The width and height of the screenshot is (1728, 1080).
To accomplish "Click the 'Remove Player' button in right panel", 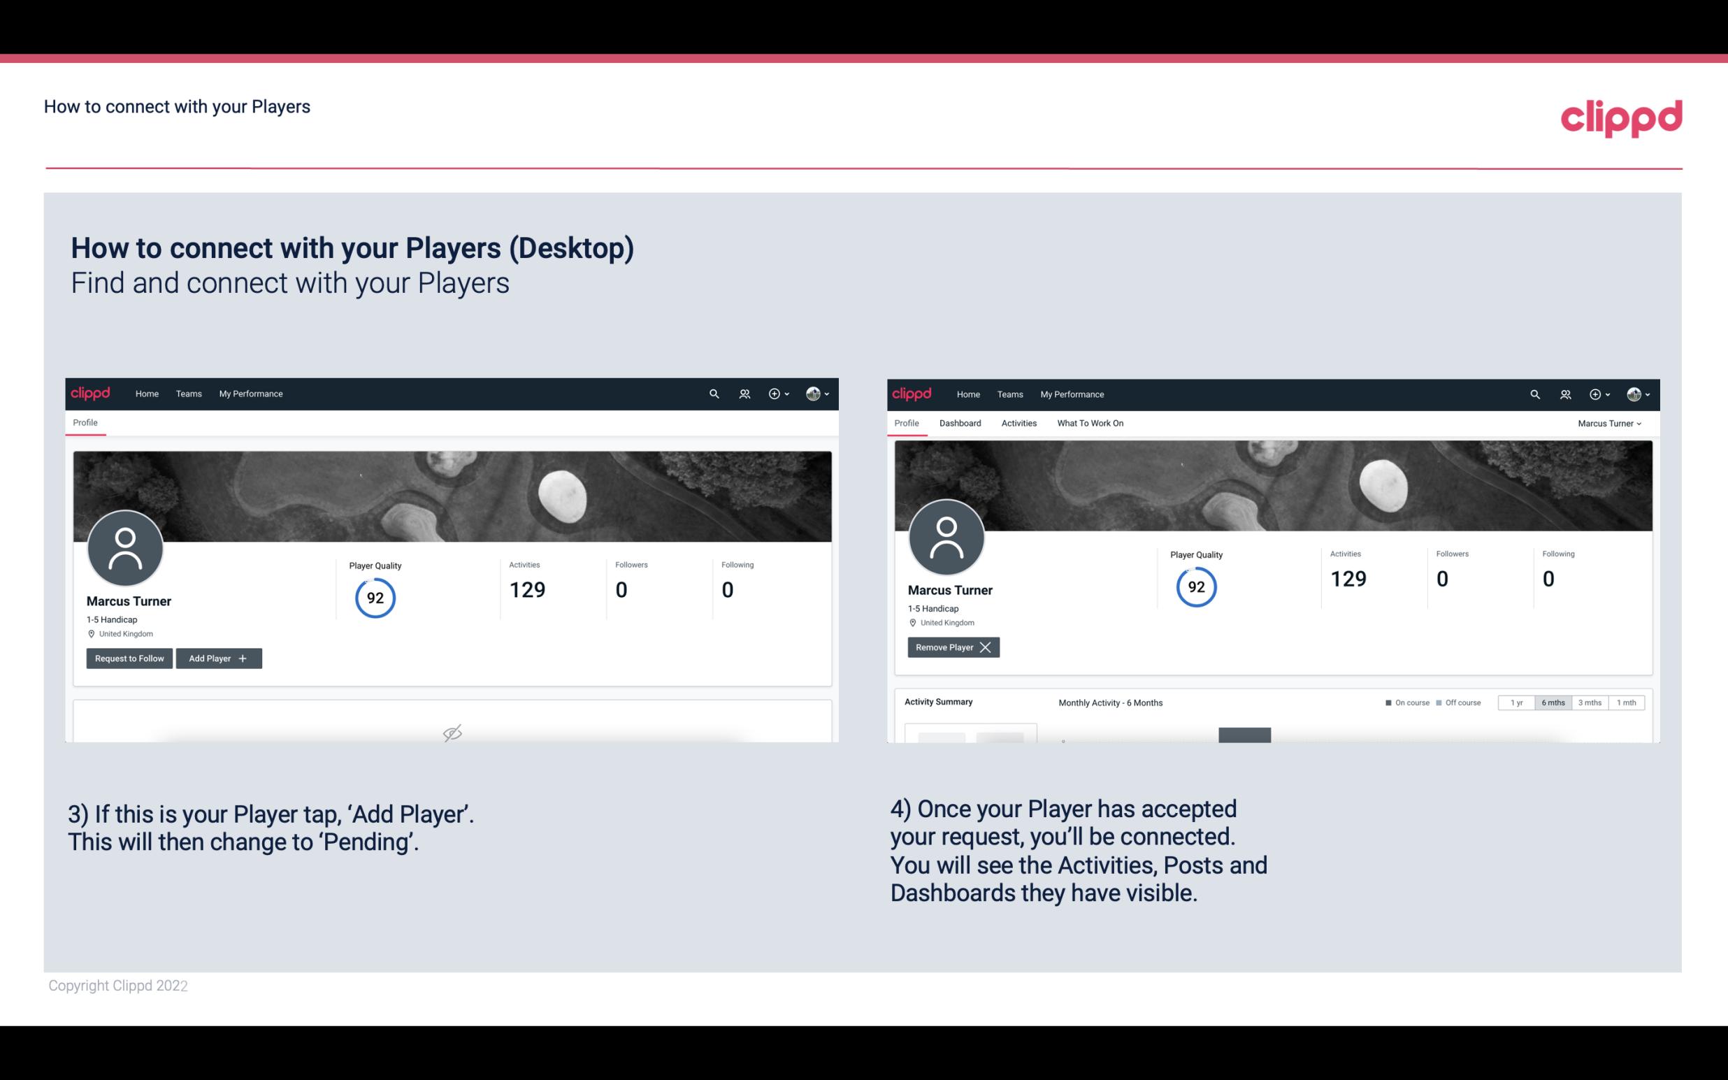I will tap(951, 647).
